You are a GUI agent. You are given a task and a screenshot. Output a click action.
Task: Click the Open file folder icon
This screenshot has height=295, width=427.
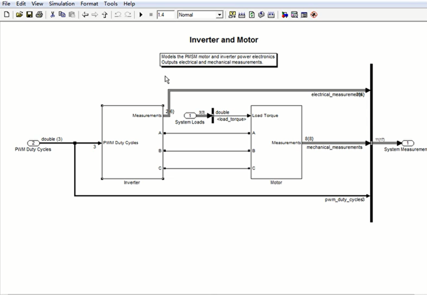[x=19, y=15]
